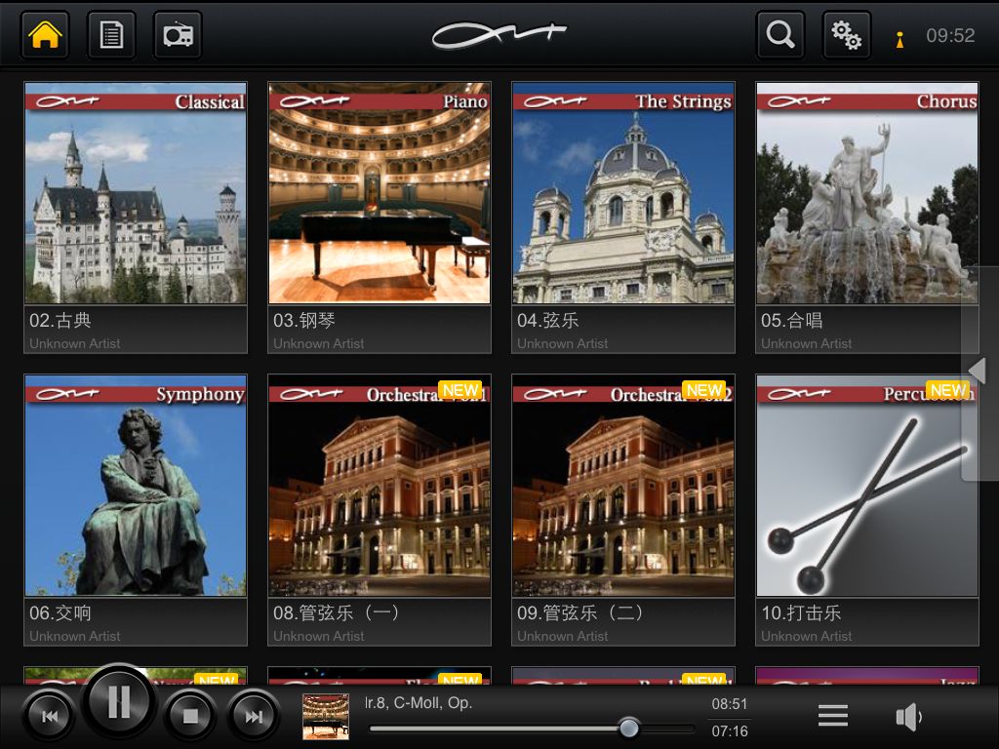The height and width of the screenshot is (749, 999).
Task: Open the Orchestral Vol.1 album cover
Action: [x=380, y=486]
